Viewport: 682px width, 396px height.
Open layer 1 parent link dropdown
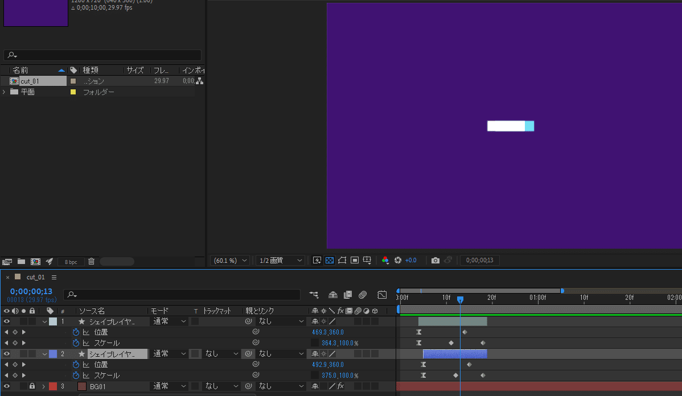point(281,321)
